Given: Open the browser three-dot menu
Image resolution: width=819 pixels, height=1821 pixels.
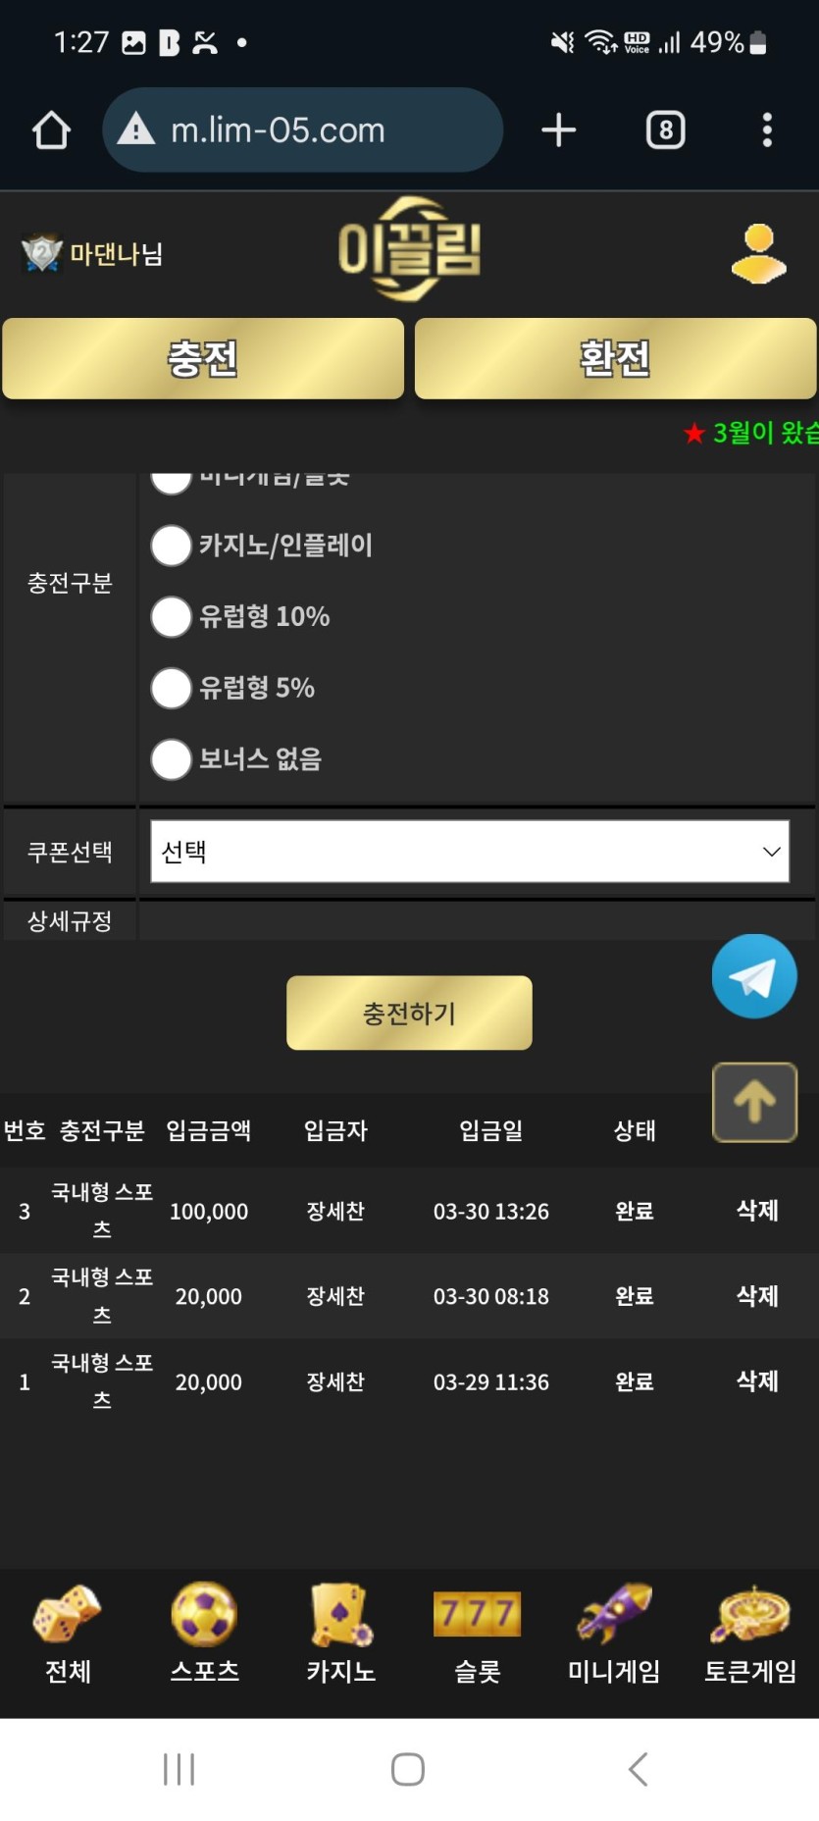Looking at the screenshot, I should point(767,130).
